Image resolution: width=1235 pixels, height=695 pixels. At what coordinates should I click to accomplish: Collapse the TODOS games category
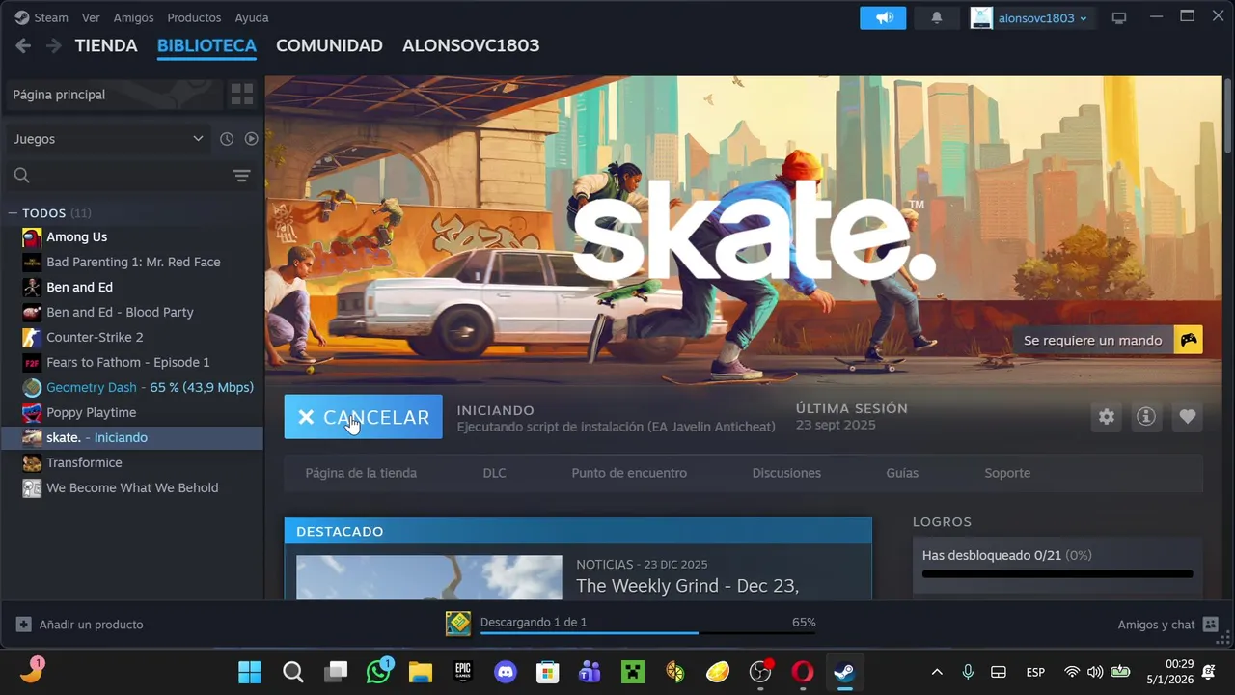coord(14,213)
